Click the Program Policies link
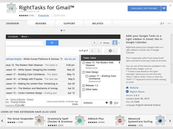The height and width of the screenshot is (129, 173). [18, 102]
